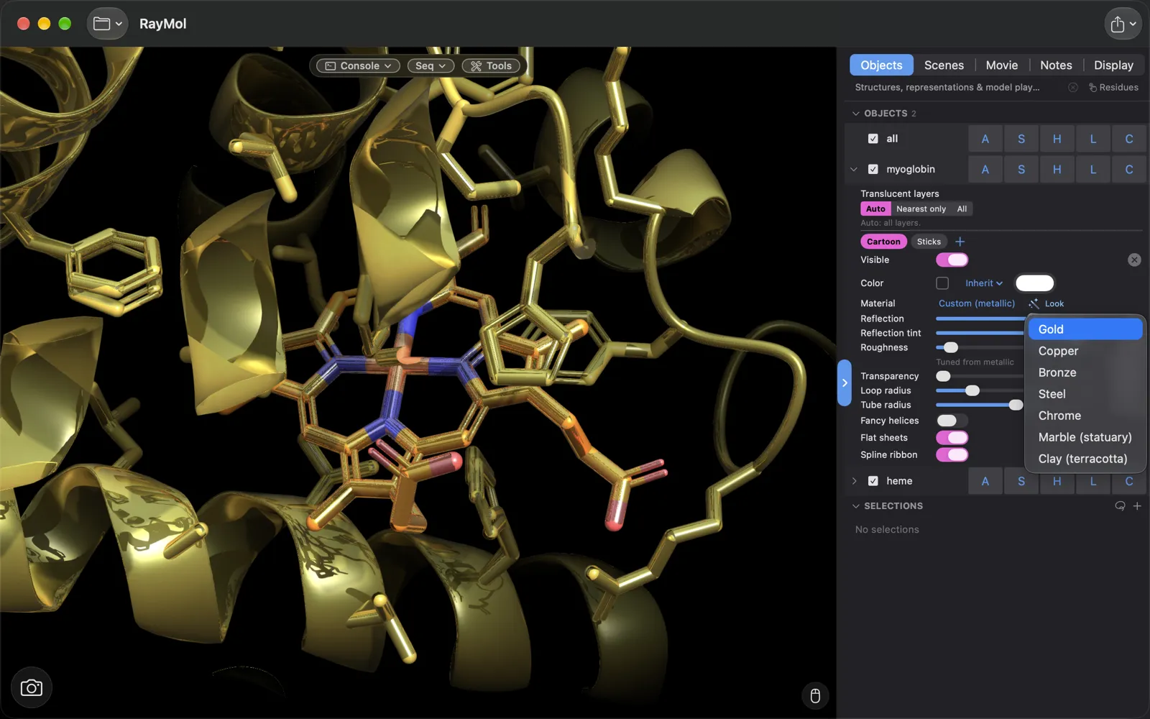Collapse the SELECTIONS section
The image size is (1150, 719).
click(x=856, y=506)
